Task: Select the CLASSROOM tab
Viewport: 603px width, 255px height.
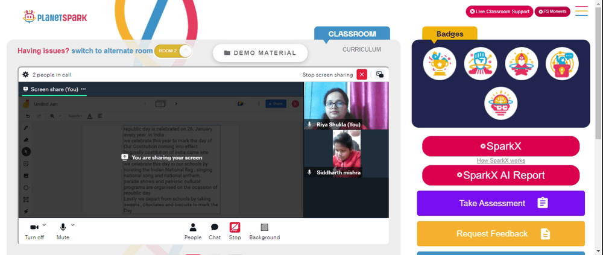Action: click(352, 34)
